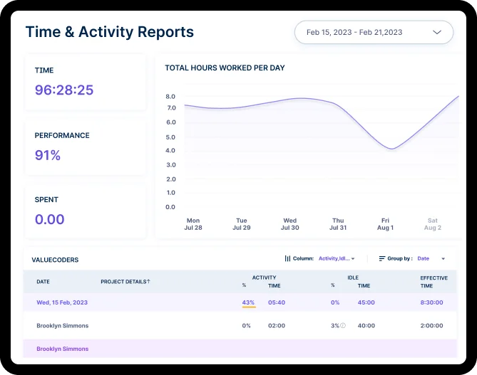Click the Group by lines icon
This screenshot has height=375, width=477.
click(x=382, y=258)
